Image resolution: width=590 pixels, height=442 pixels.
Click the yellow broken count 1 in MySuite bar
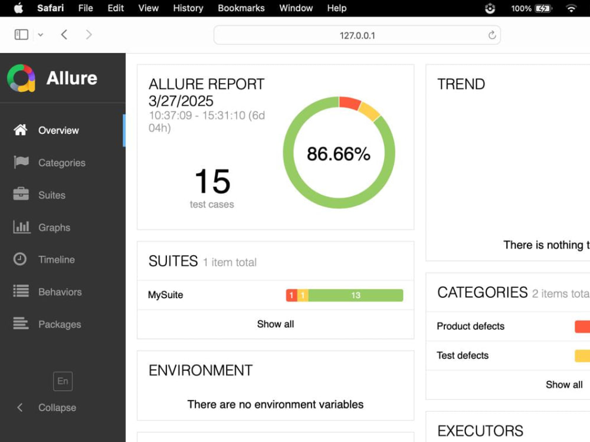(x=303, y=295)
